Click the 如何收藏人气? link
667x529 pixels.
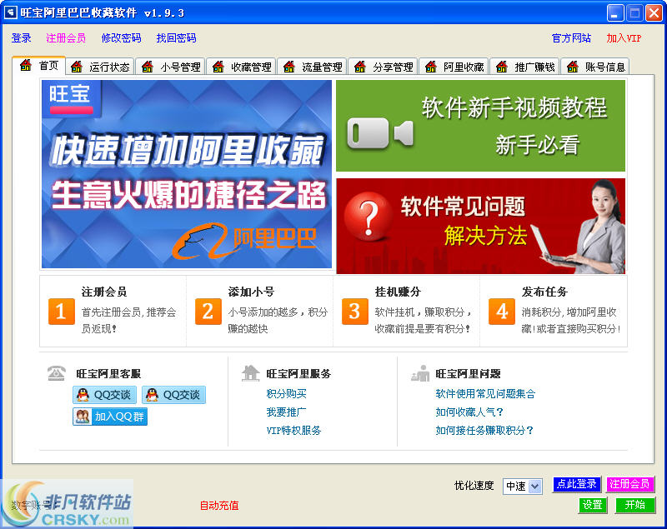(469, 412)
